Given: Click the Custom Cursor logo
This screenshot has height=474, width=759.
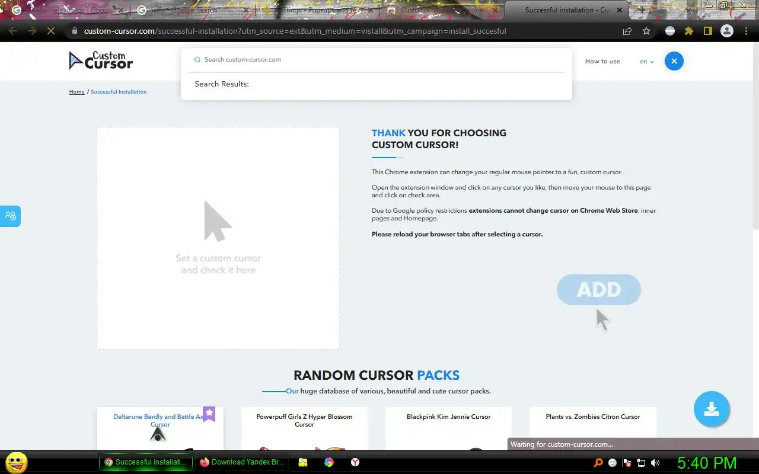Looking at the screenshot, I should click(101, 60).
